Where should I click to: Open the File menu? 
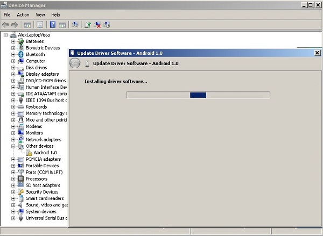[7, 15]
